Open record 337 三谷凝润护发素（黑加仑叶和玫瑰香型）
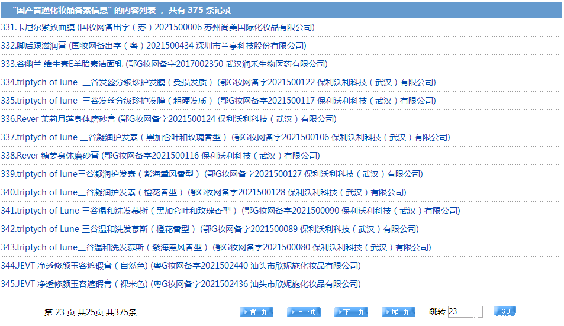 pyautogui.click(x=225, y=137)
